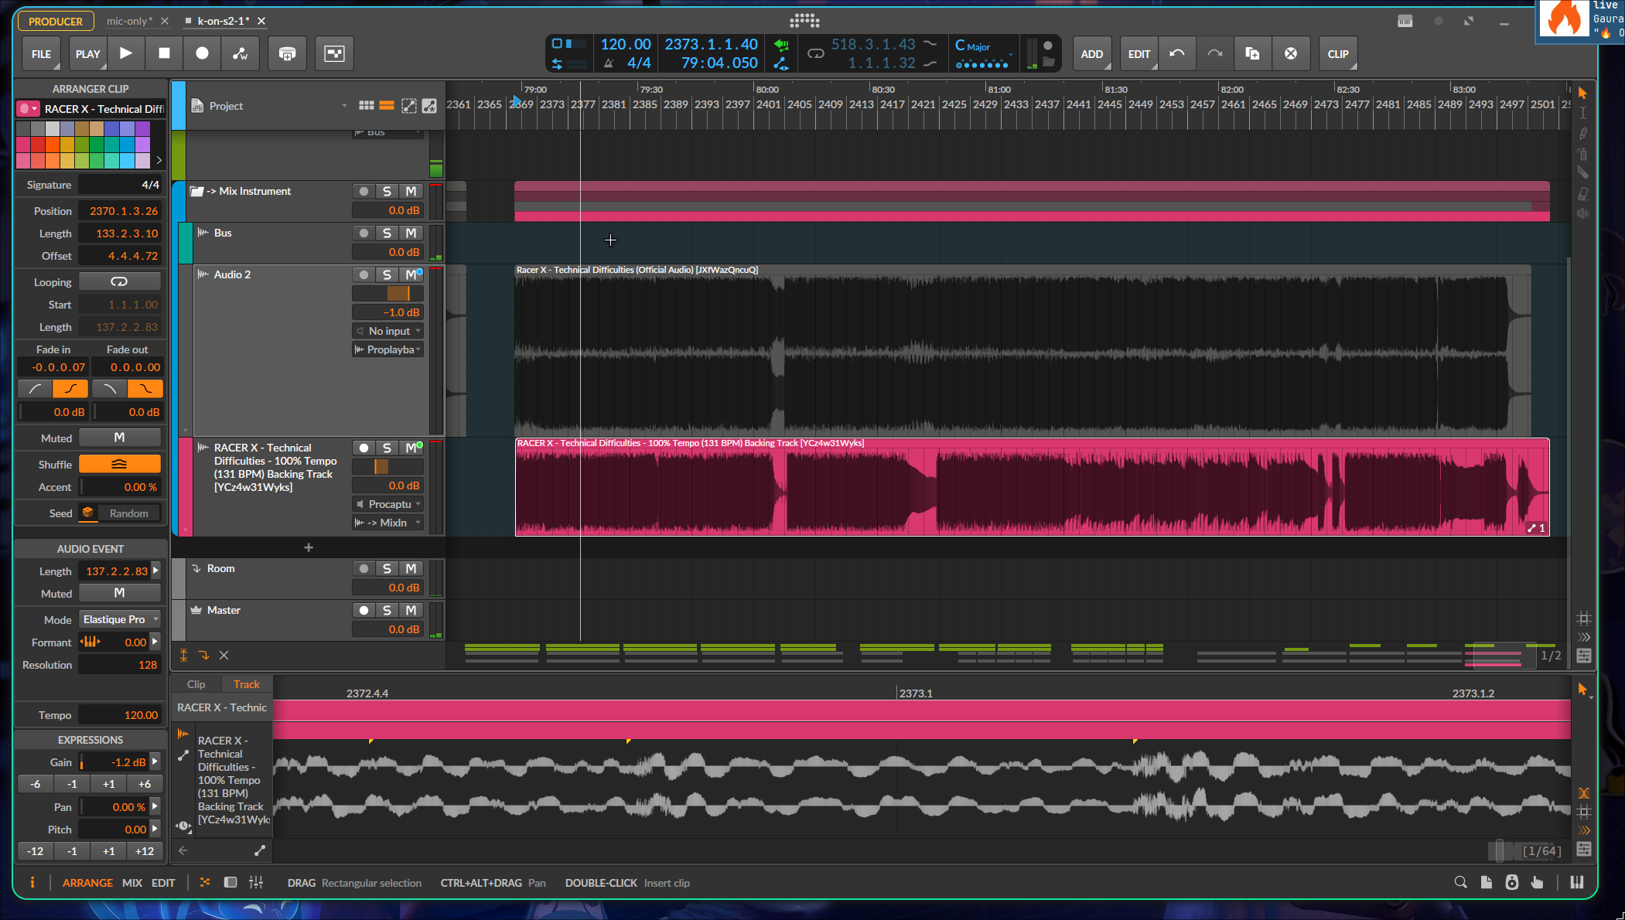The width and height of the screenshot is (1625, 920).
Task: Toggle clip Looping in inspector
Action: pyautogui.click(x=119, y=281)
